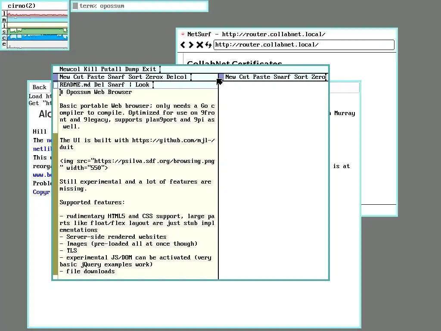Choose Cut in the left acme column tag
Image resolution: width=441 pixels, height=331 pixels.
[x=78, y=77]
